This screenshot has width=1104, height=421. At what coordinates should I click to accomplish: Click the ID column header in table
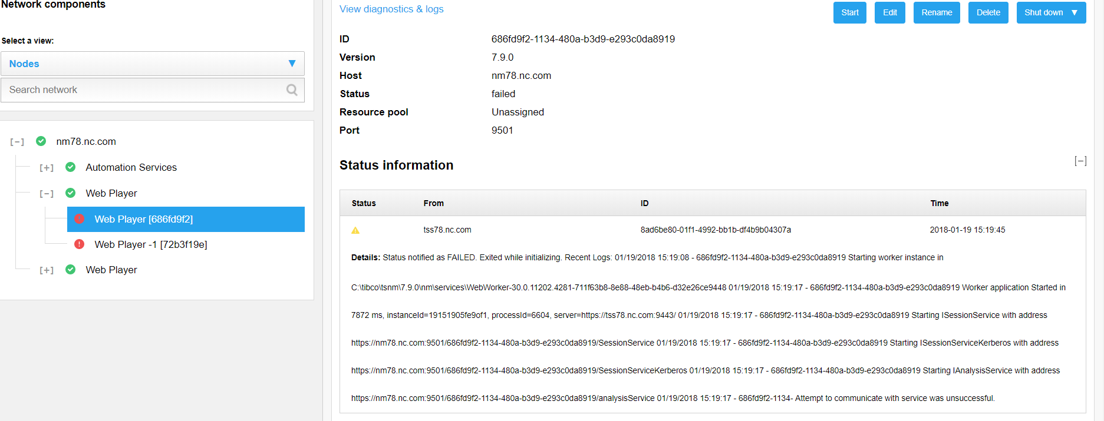click(644, 203)
